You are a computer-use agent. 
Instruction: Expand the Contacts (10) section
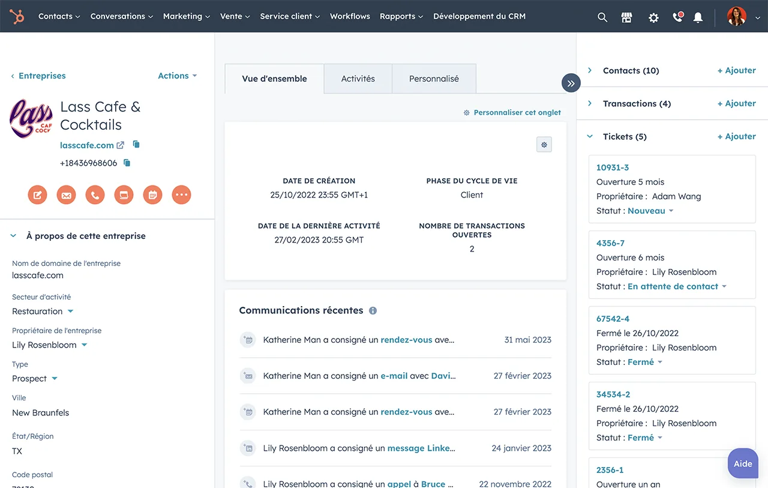point(590,71)
